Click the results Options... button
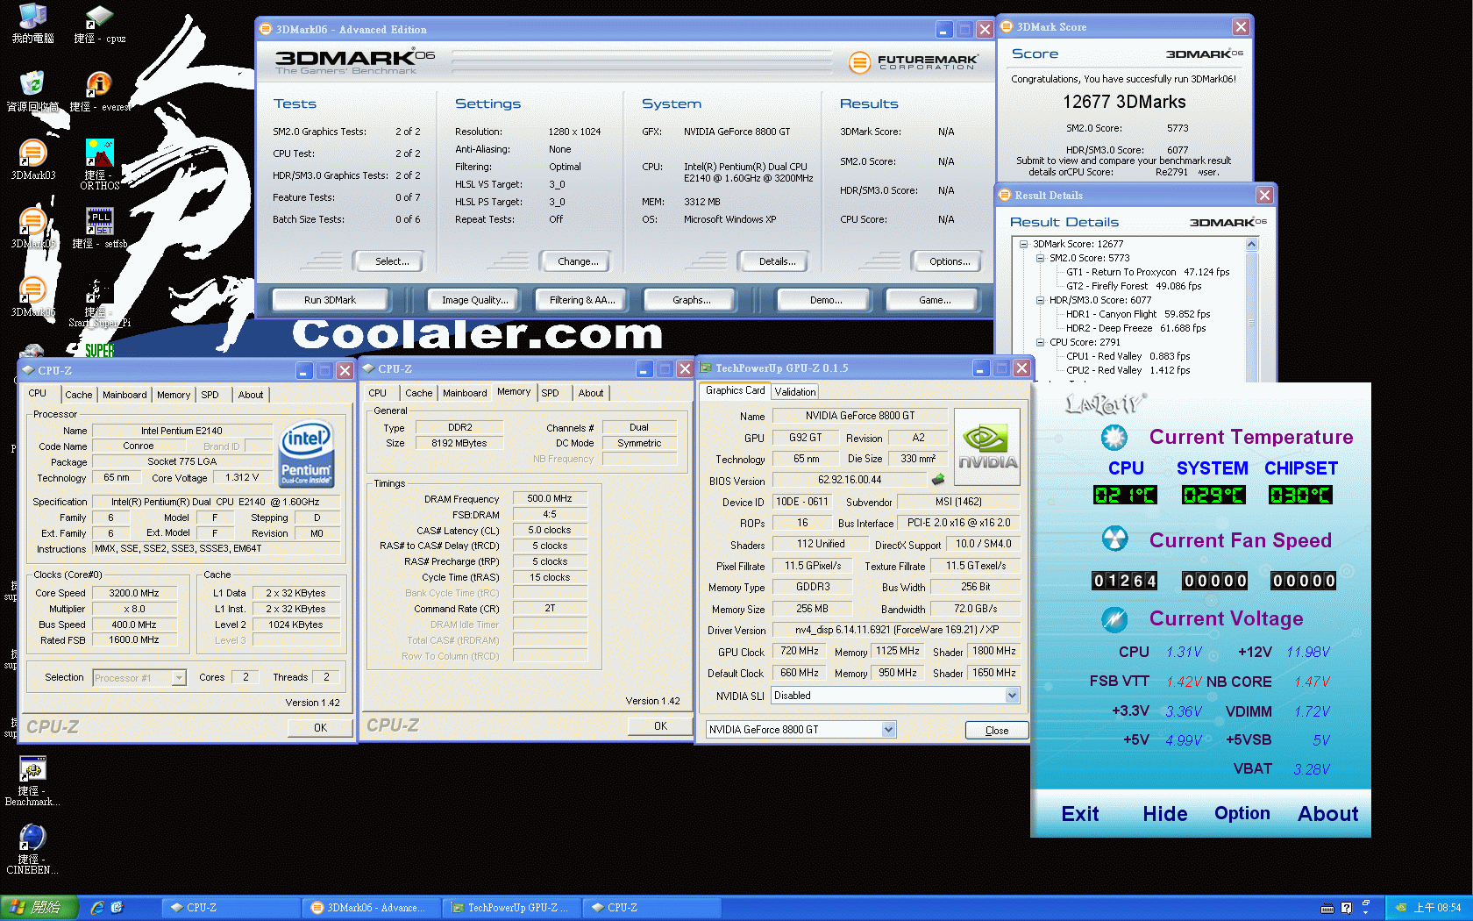Image resolution: width=1473 pixels, height=921 pixels. (x=950, y=261)
